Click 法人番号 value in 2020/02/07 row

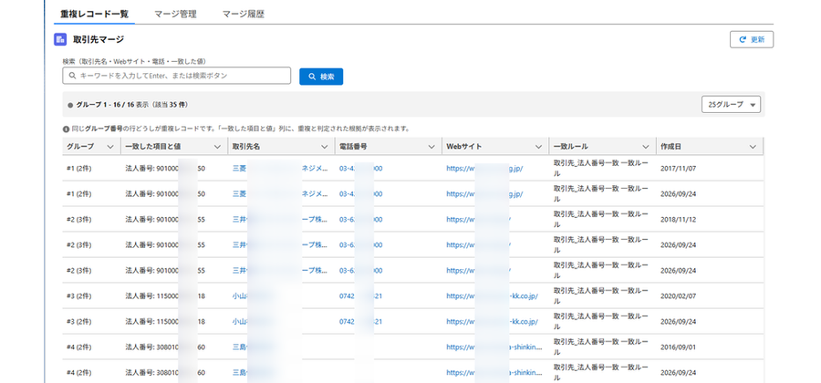point(165,296)
